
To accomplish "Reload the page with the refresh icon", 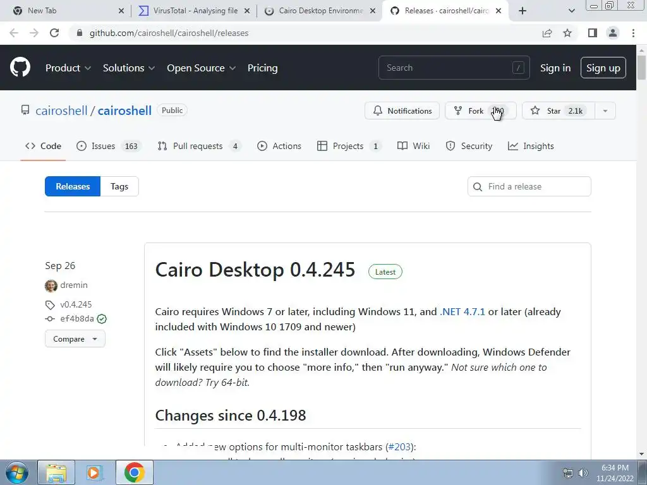I will 54,33.
